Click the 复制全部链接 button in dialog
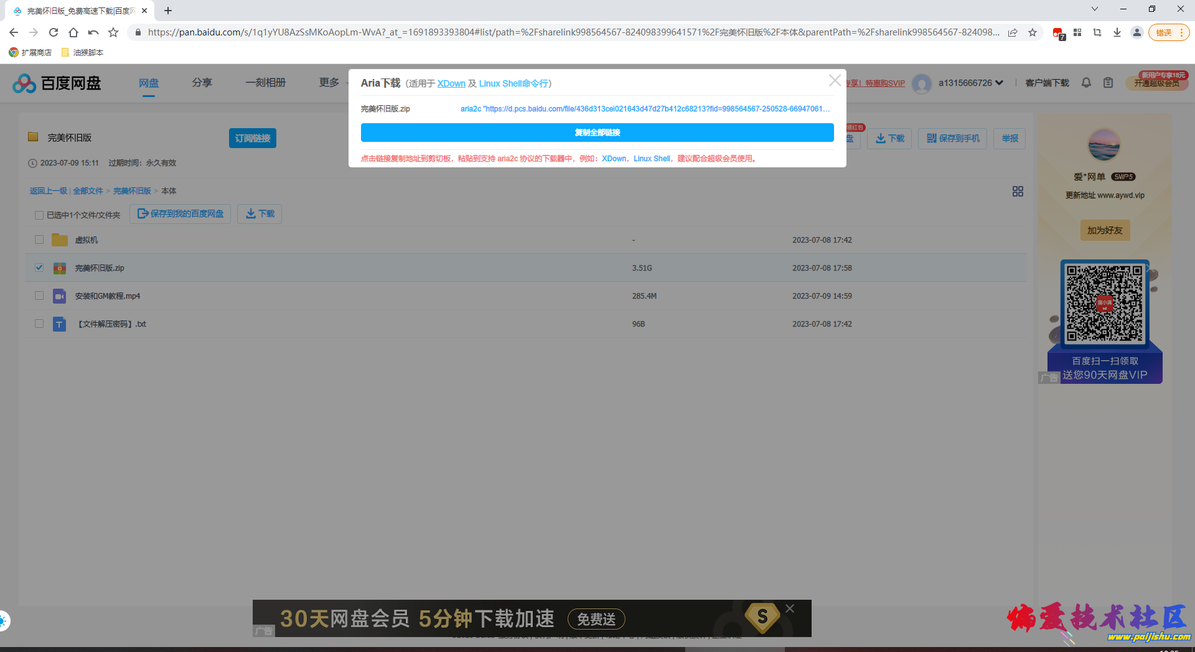 coord(597,132)
